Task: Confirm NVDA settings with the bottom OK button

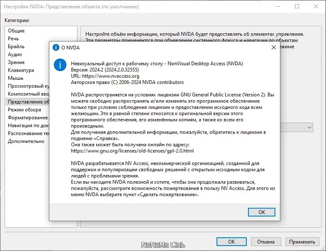Action: 231,241
